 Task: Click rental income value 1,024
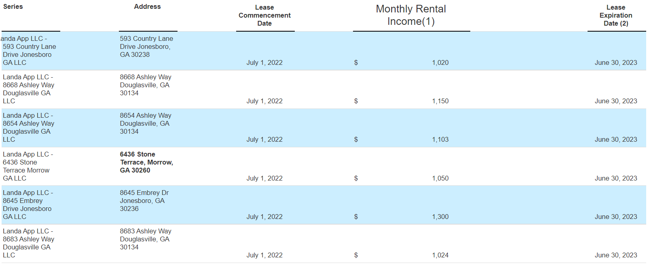[x=440, y=255]
